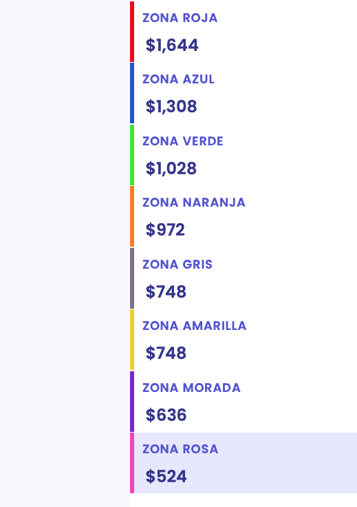Click the $1,308 price
Image resolution: width=357 pixels, height=507 pixels.
[171, 106]
